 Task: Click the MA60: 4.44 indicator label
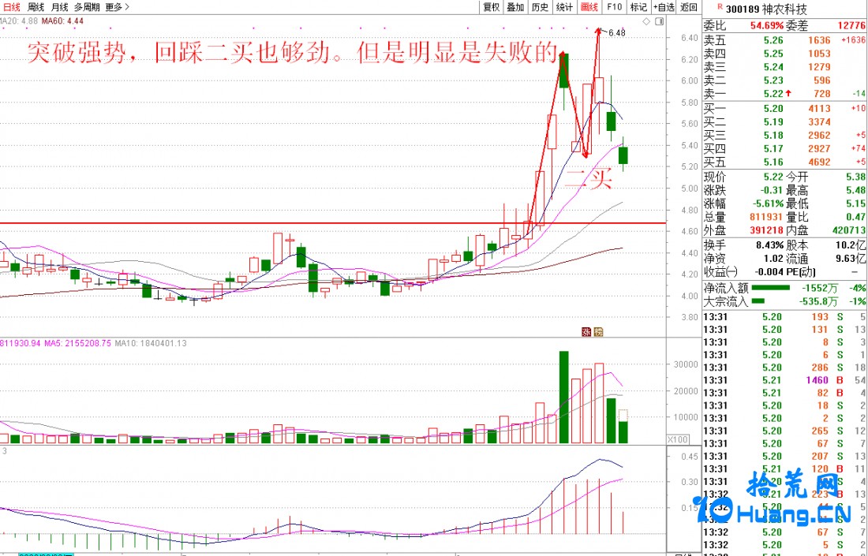62,21
